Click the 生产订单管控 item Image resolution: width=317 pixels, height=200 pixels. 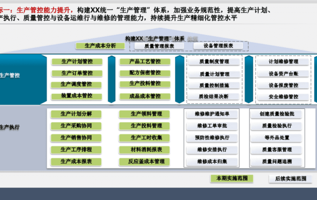pyautogui.click(x=77, y=73)
